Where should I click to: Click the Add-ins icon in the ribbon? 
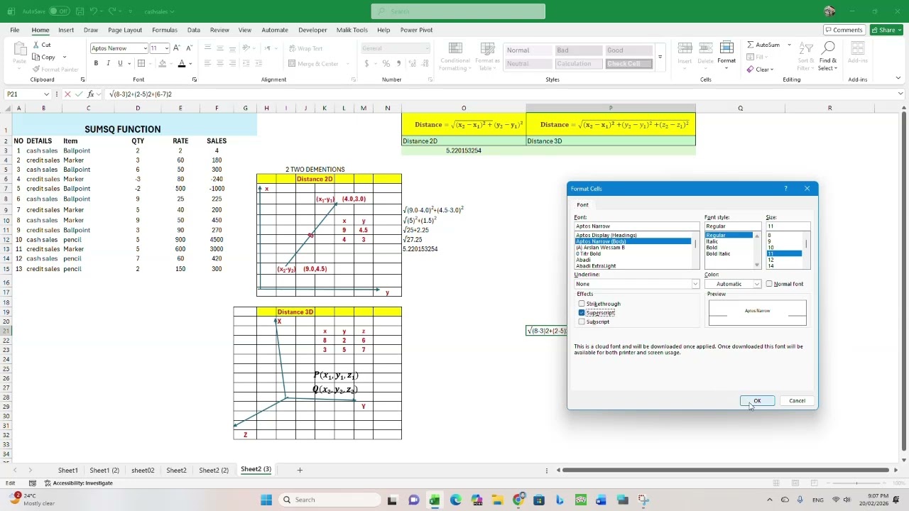pyautogui.click(x=857, y=49)
